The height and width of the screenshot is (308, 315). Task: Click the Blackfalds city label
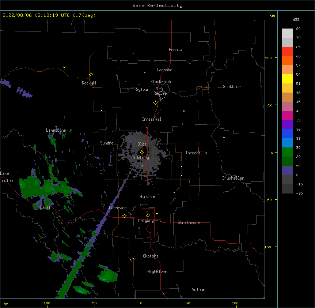(x=161, y=82)
